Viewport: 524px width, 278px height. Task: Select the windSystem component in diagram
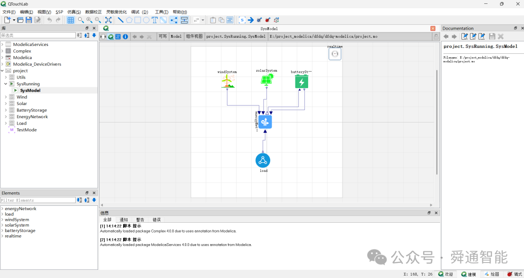pyautogui.click(x=228, y=81)
